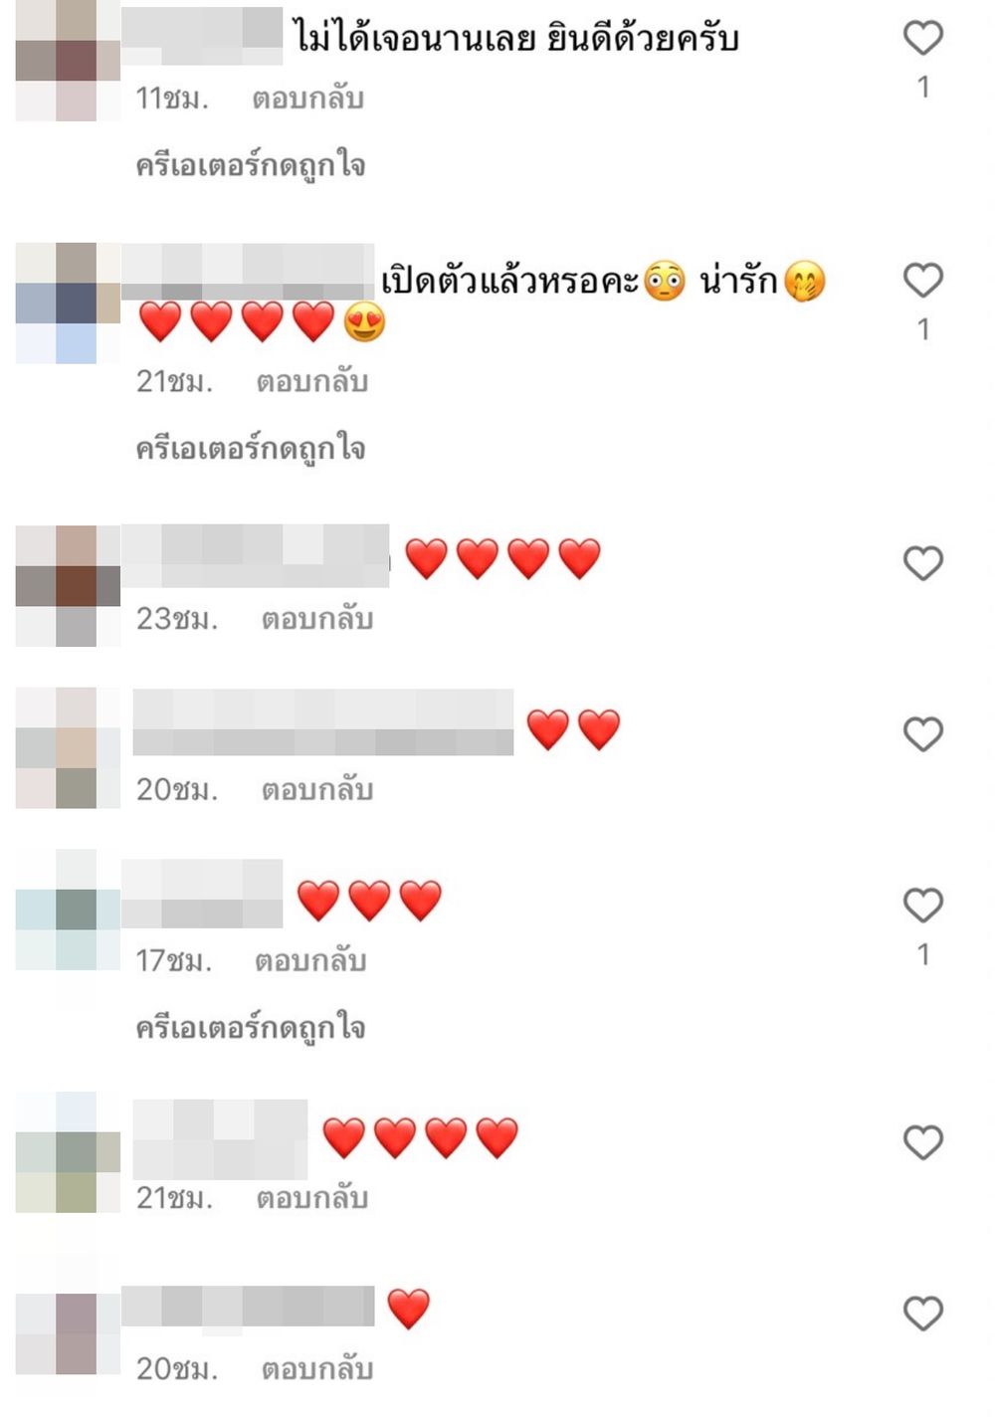The width and height of the screenshot is (995, 1422).
Task: Tap ตอบกลับ on the 23ชม. comment
Action: click(317, 619)
